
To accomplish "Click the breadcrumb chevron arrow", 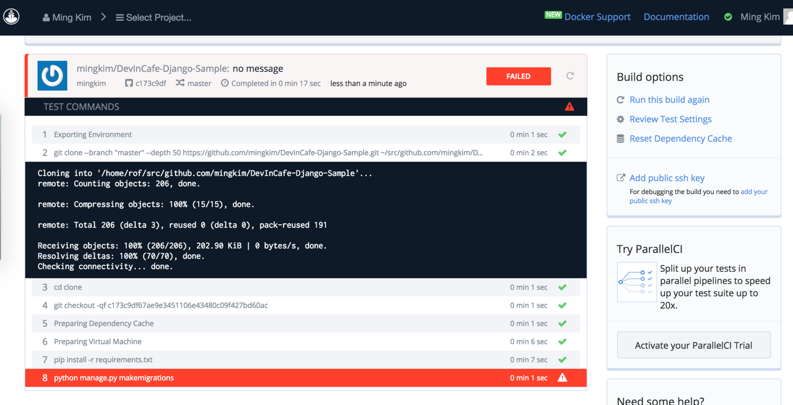I will point(103,17).
